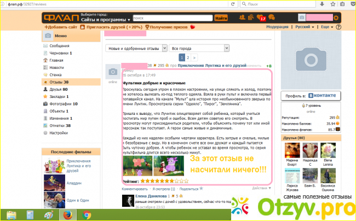Go to page 2 of reviews
356x221 pixels.
pos(188,57)
